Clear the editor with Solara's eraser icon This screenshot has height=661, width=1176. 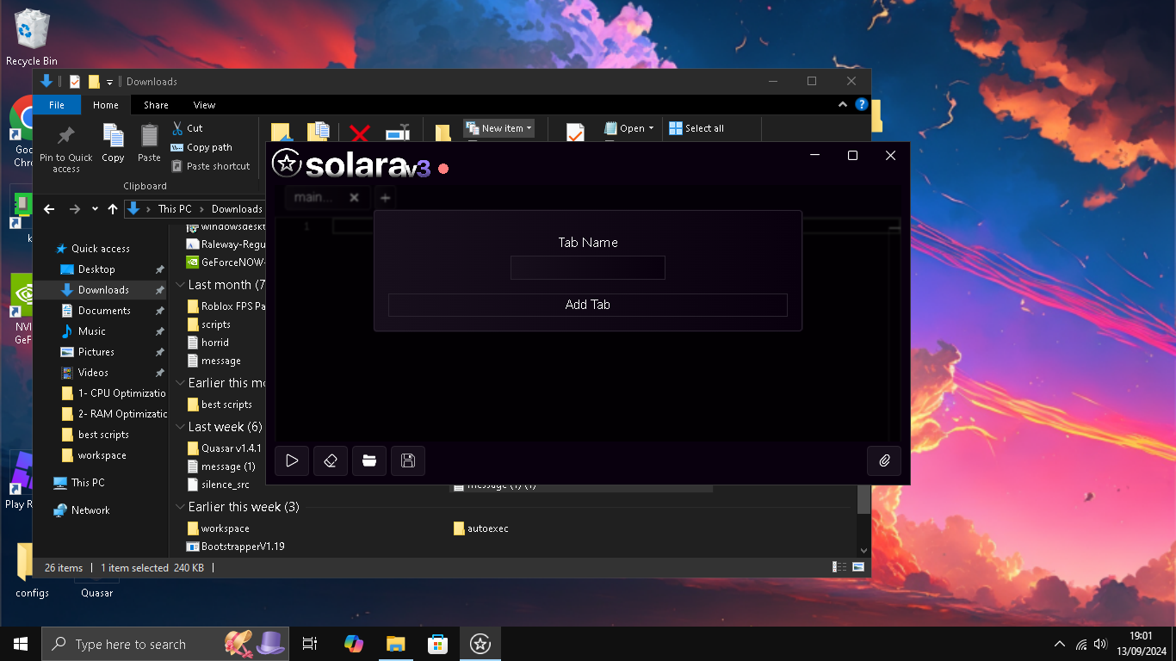331,460
